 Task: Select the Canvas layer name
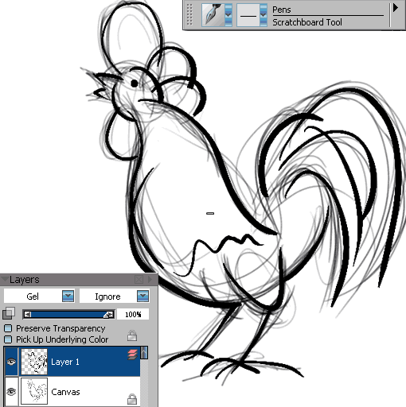point(65,392)
